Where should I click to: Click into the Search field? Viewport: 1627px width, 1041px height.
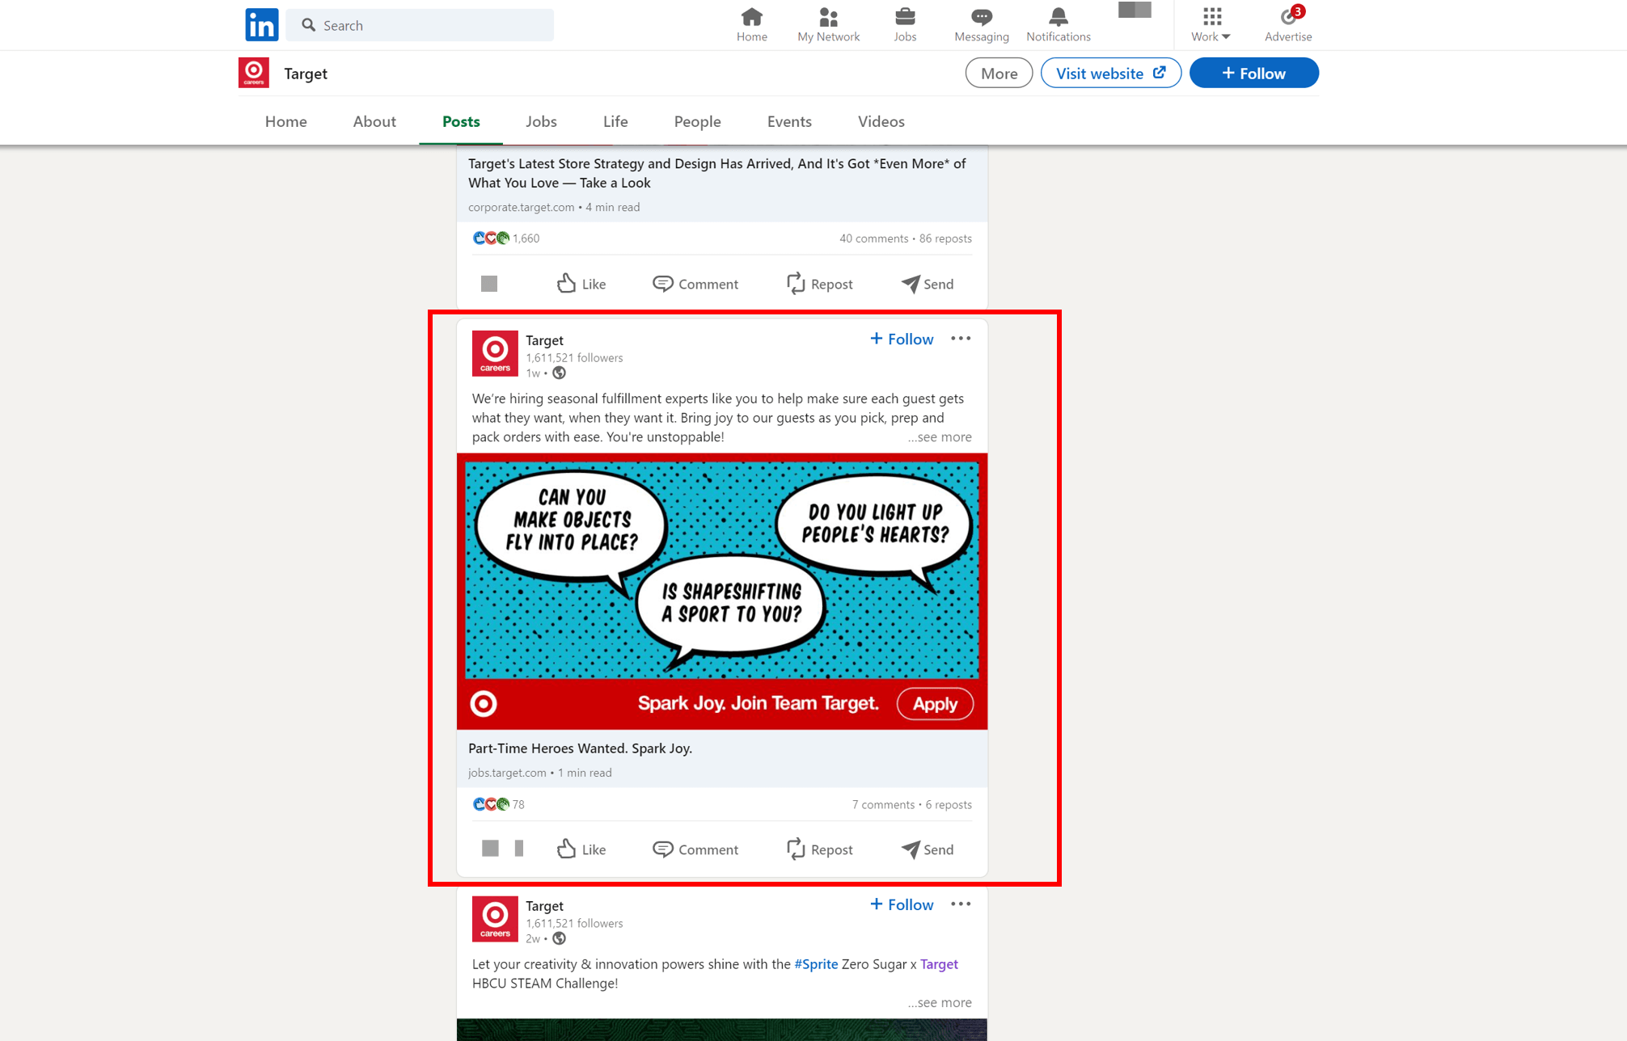click(x=420, y=25)
